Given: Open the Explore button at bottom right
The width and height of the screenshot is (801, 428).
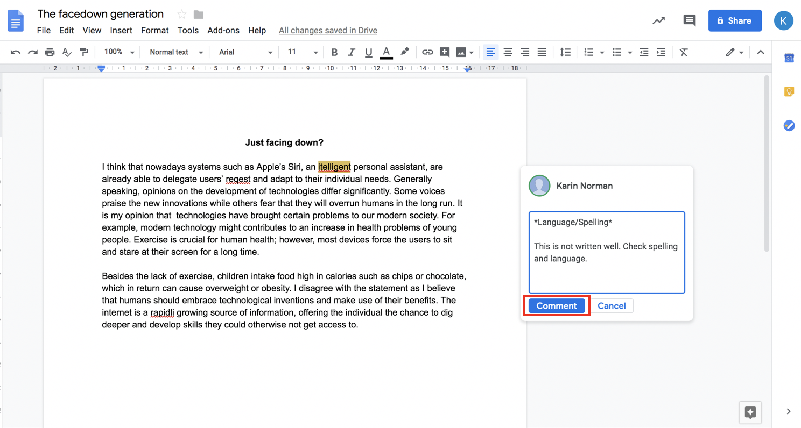Looking at the screenshot, I should coord(750,412).
